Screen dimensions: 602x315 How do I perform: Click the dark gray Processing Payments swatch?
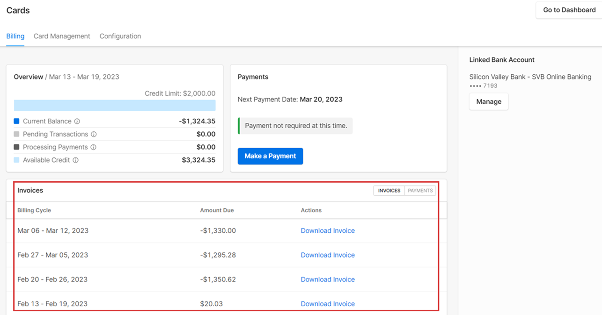16,147
